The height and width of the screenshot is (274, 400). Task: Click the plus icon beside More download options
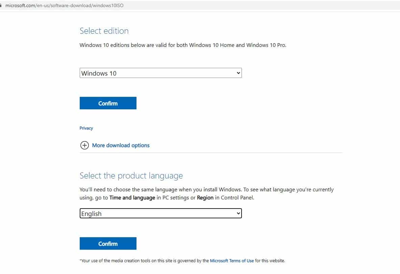(85, 145)
